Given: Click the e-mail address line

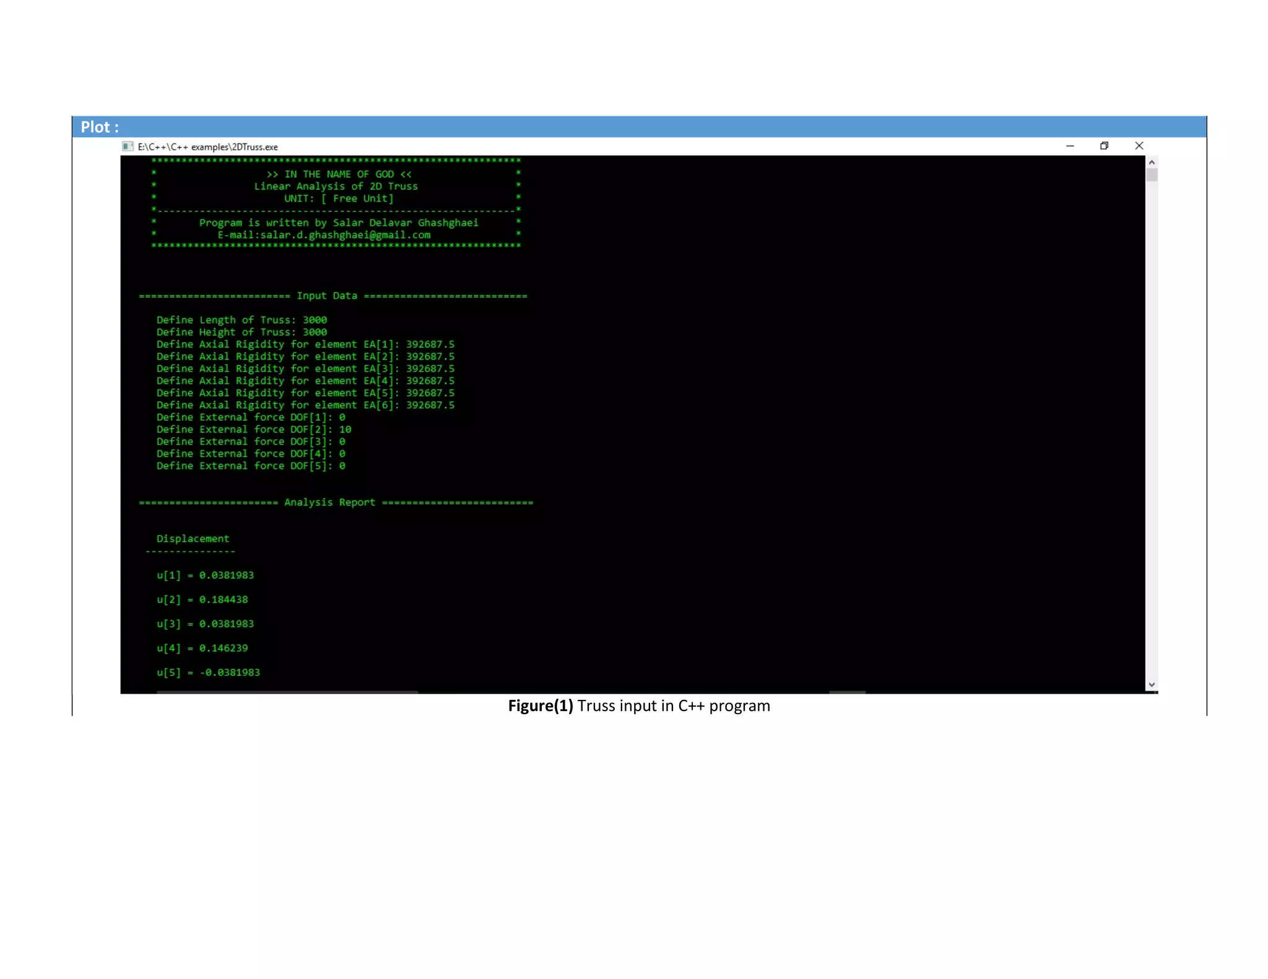Looking at the screenshot, I should (324, 235).
